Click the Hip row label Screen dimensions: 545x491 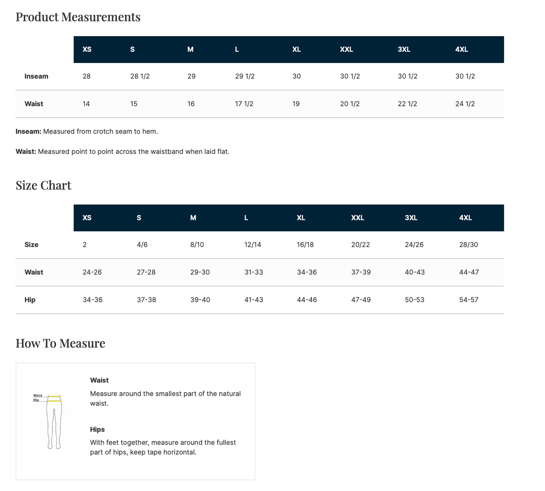[30, 300]
